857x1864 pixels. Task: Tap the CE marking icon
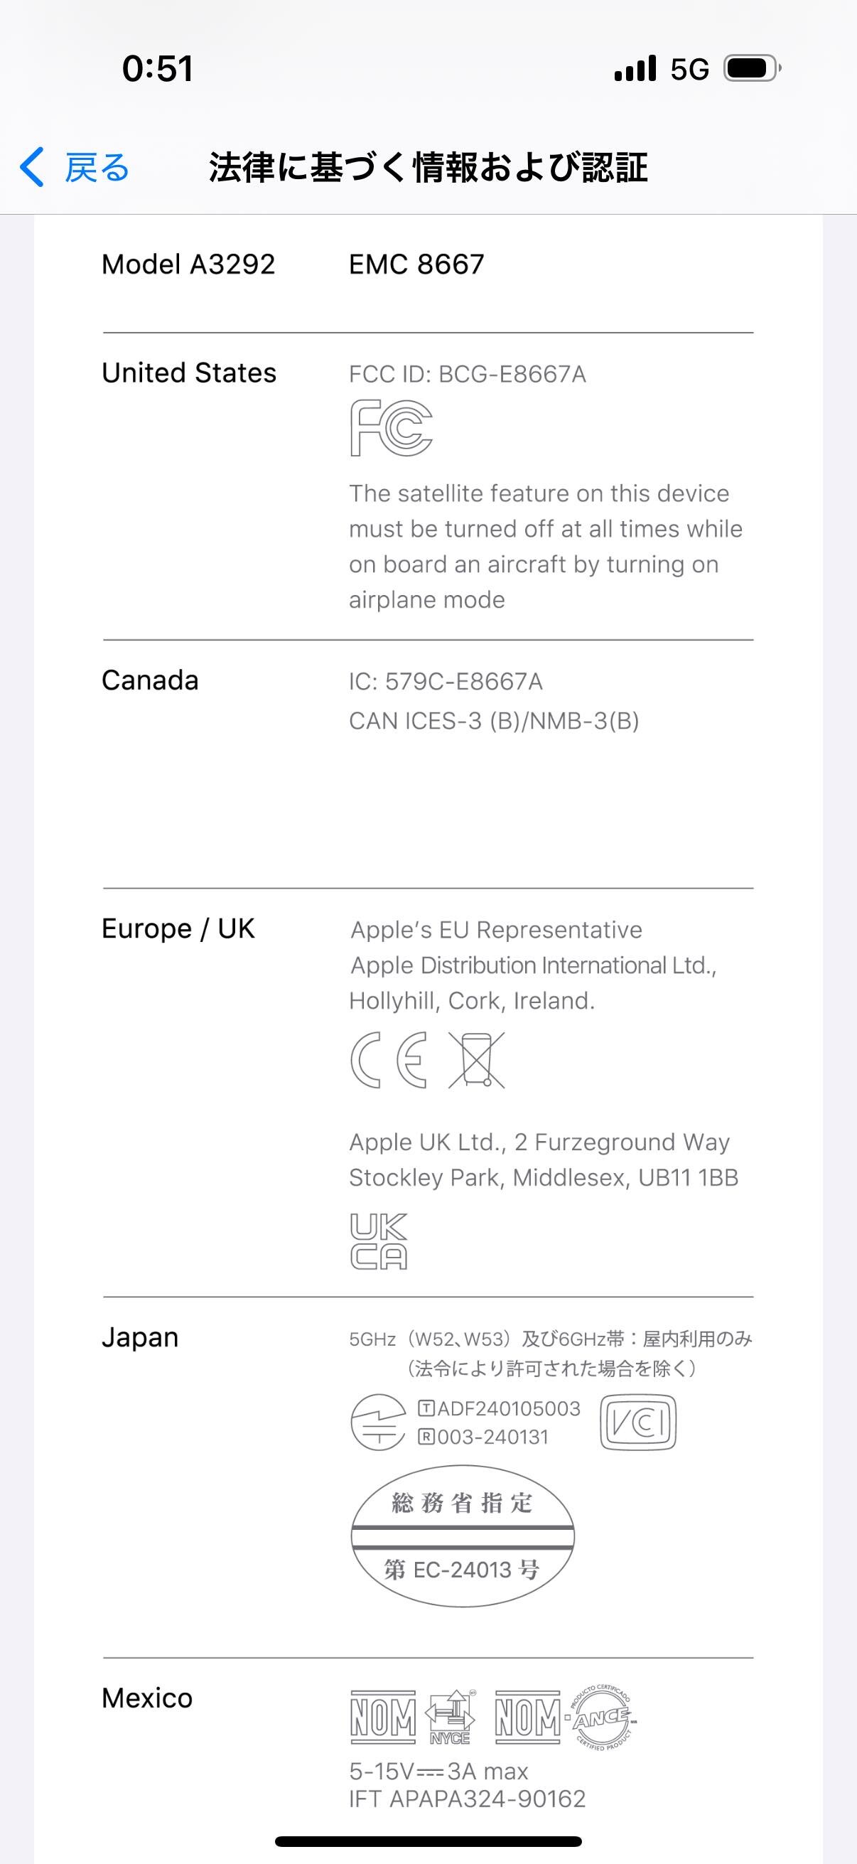pos(389,1060)
